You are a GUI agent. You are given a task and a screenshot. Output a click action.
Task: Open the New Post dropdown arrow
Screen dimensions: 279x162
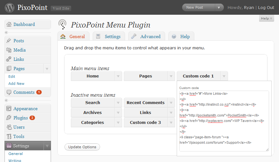[219, 7]
